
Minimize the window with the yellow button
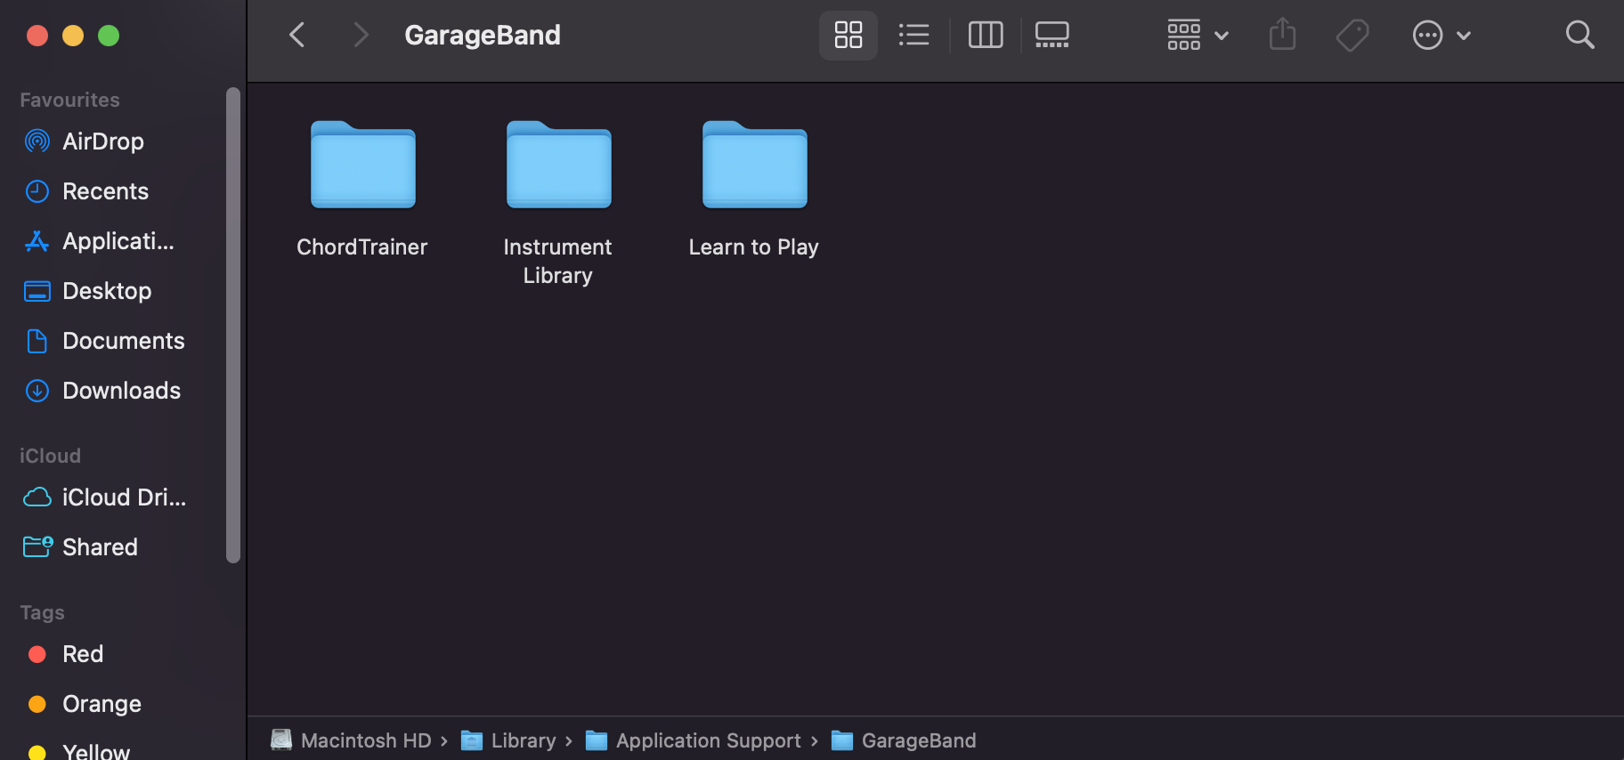[x=73, y=36]
